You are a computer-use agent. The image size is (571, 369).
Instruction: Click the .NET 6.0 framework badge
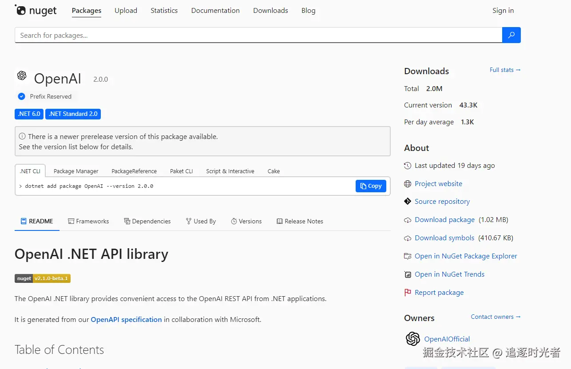click(29, 114)
